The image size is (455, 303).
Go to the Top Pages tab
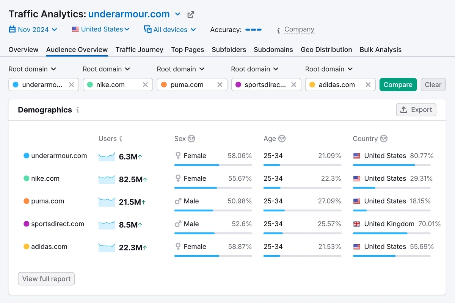pos(187,50)
